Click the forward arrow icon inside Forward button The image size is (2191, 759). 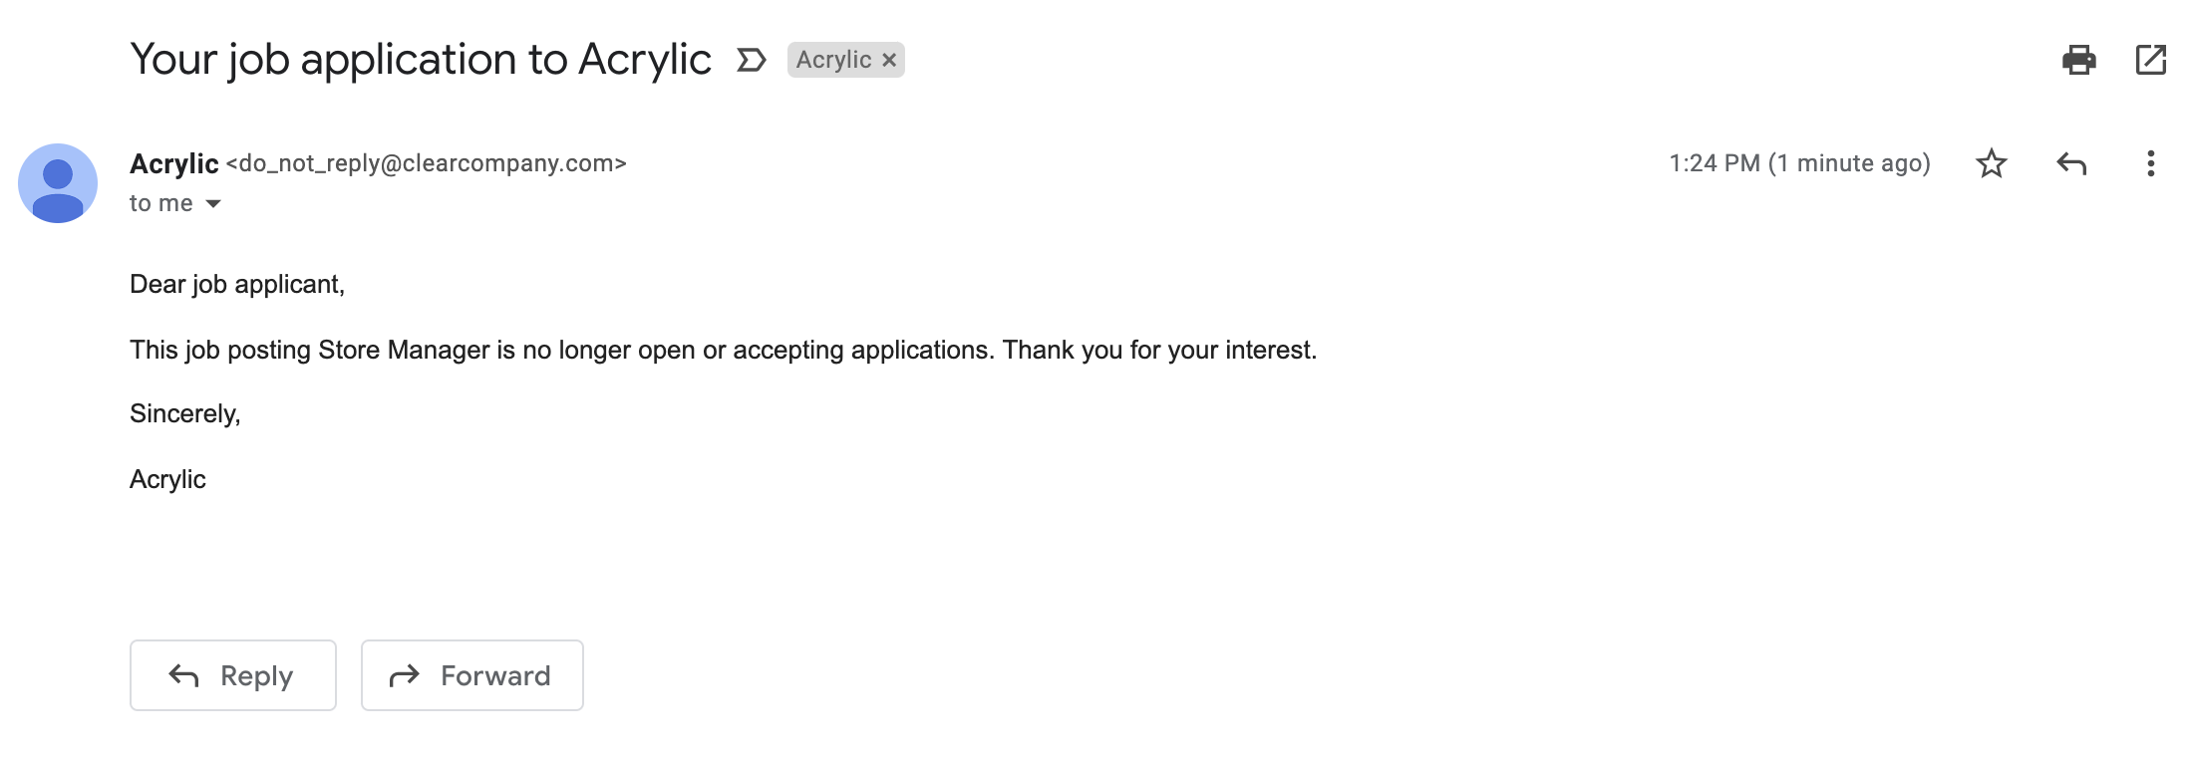(x=404, y=676)
